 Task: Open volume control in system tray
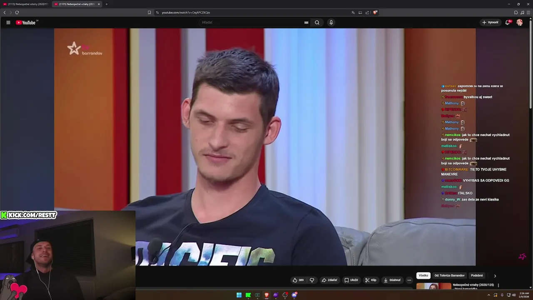coord(514,295)
